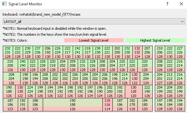187x113 pixels.
Task: Click the NOTE2 max/curr/min explanation text
Action: pyautogui.click(x=55, y=34)
